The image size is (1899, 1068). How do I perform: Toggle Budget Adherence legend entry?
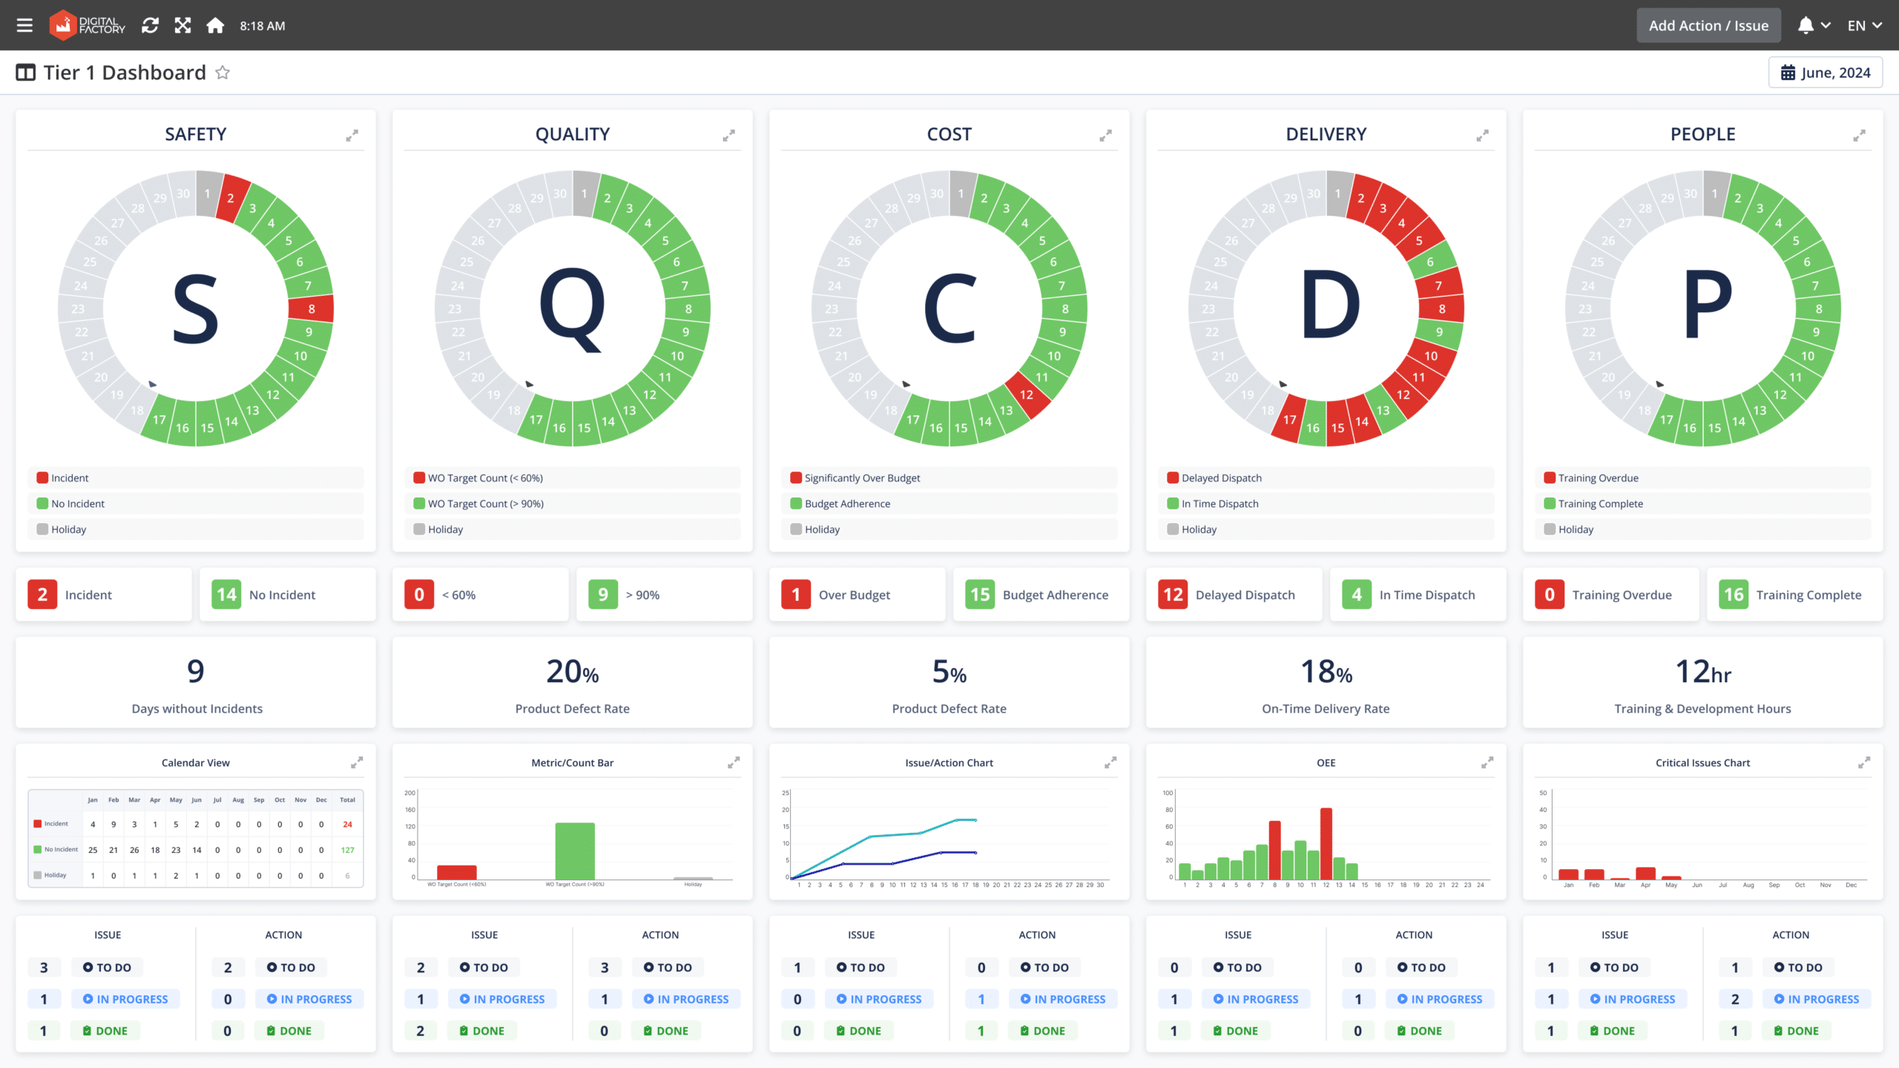click(x=949, y=504)
